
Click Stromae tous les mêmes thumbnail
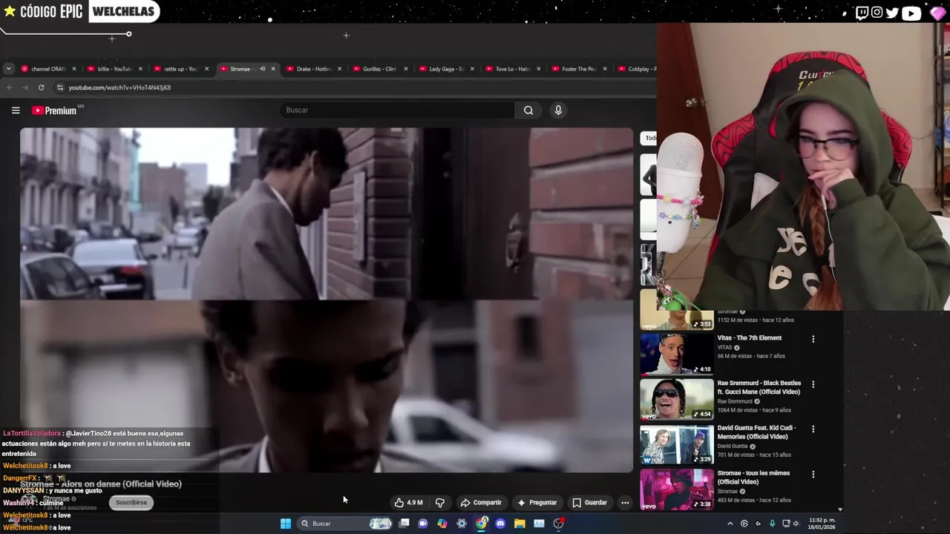click(x=676, y=489)
